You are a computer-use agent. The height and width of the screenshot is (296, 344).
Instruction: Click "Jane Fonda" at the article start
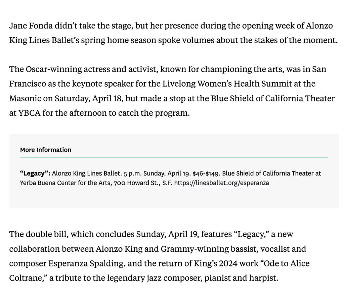click(x=29, y=26)
